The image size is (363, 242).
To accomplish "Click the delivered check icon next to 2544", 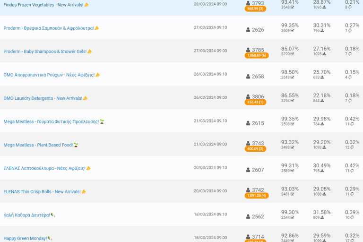I will (293, 217).
